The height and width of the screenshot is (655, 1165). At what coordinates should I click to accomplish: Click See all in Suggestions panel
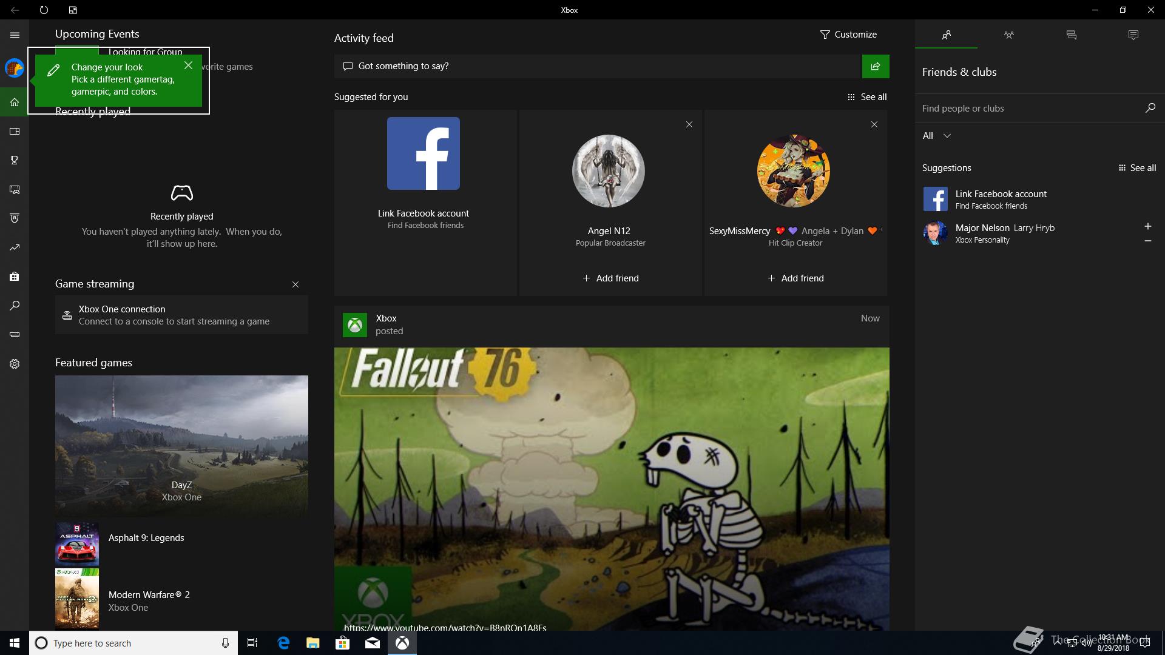click(x=1137, y=168)
